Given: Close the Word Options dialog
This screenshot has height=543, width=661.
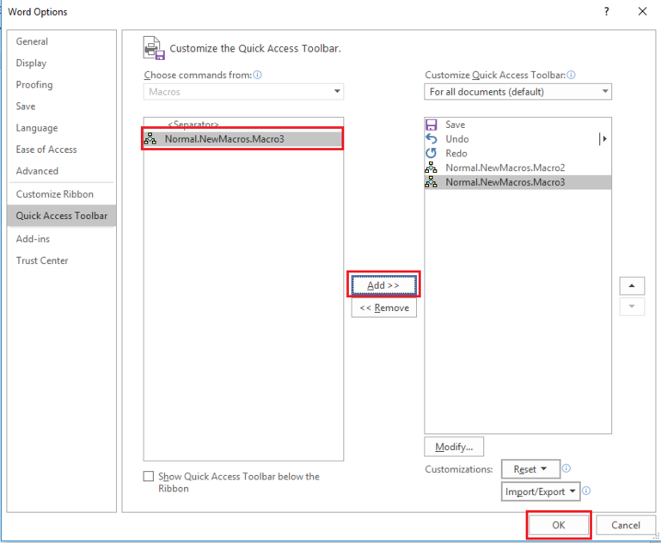Looking at the screenshot, I should point(642,11).
